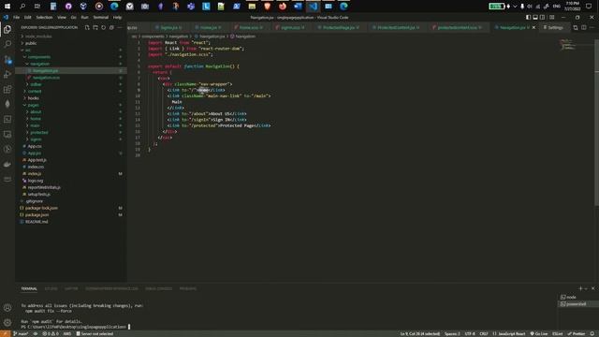Open the Help menu
Screen dimensions: 599x337
pos(117,17)
